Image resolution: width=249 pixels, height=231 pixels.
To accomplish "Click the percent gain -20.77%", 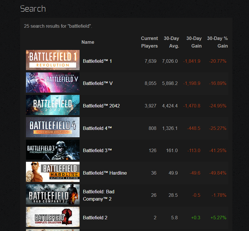I will pos(218,61).
